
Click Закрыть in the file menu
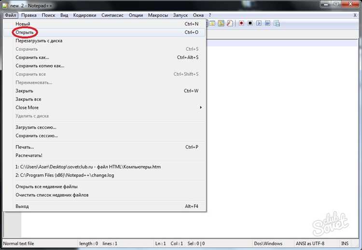104,91
